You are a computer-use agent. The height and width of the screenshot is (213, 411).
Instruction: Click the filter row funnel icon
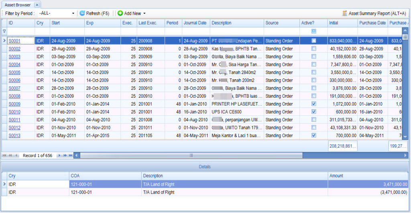point(4,31)
